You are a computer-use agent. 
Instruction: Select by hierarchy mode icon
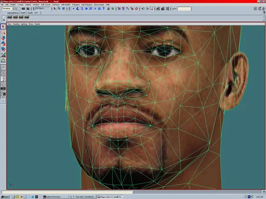(x=55, y=8)
